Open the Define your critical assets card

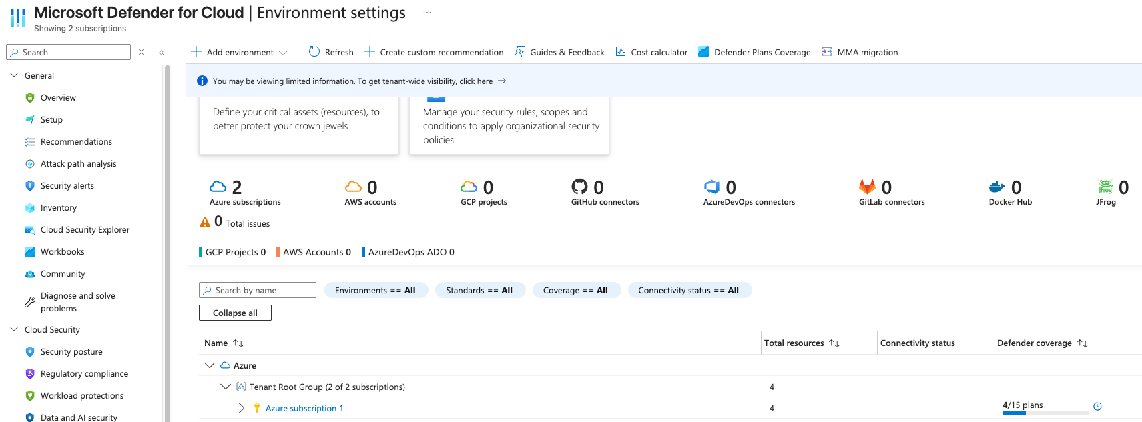click(298, 125)
